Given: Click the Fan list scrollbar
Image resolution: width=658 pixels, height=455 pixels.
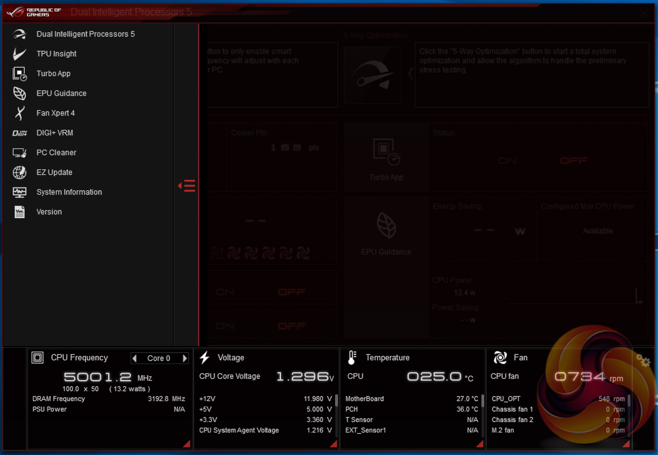Looking at the screenshot, I should point(629,400).
